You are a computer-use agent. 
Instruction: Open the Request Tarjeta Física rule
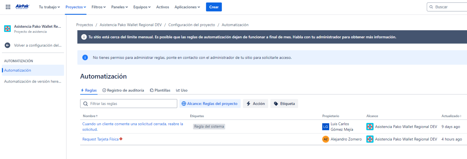pyautogui.click(x=100, y=139)
